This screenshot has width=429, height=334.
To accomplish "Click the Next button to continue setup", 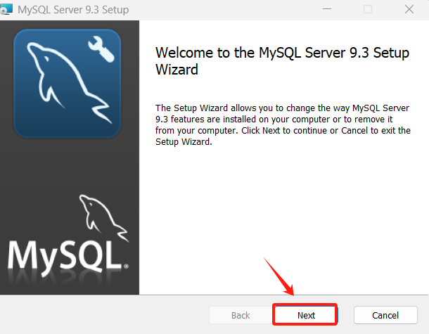I will pyautogui.click(x=305, y=315).
